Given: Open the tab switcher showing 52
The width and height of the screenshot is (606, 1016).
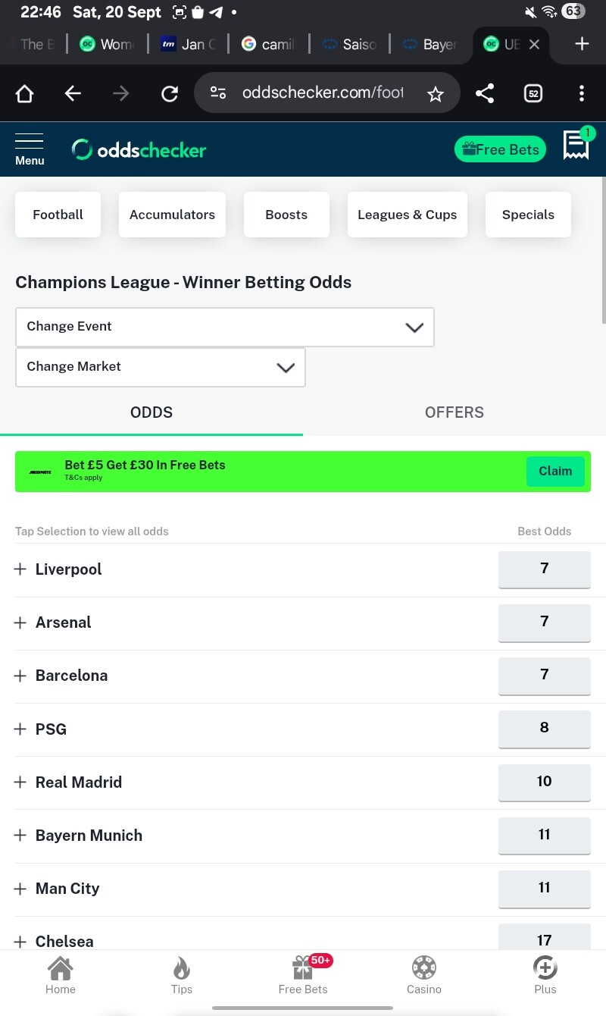Looking at the screenshot, I should (x=533, y=93).
